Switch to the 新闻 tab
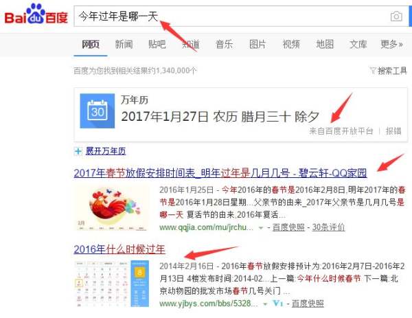The width and height of the screenshot is (412, 318). coord(124,44)
